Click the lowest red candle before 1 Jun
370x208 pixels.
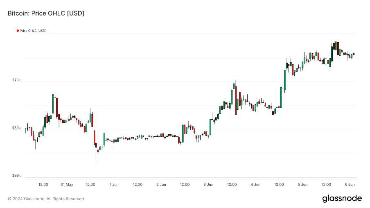(x=98, y=151)
